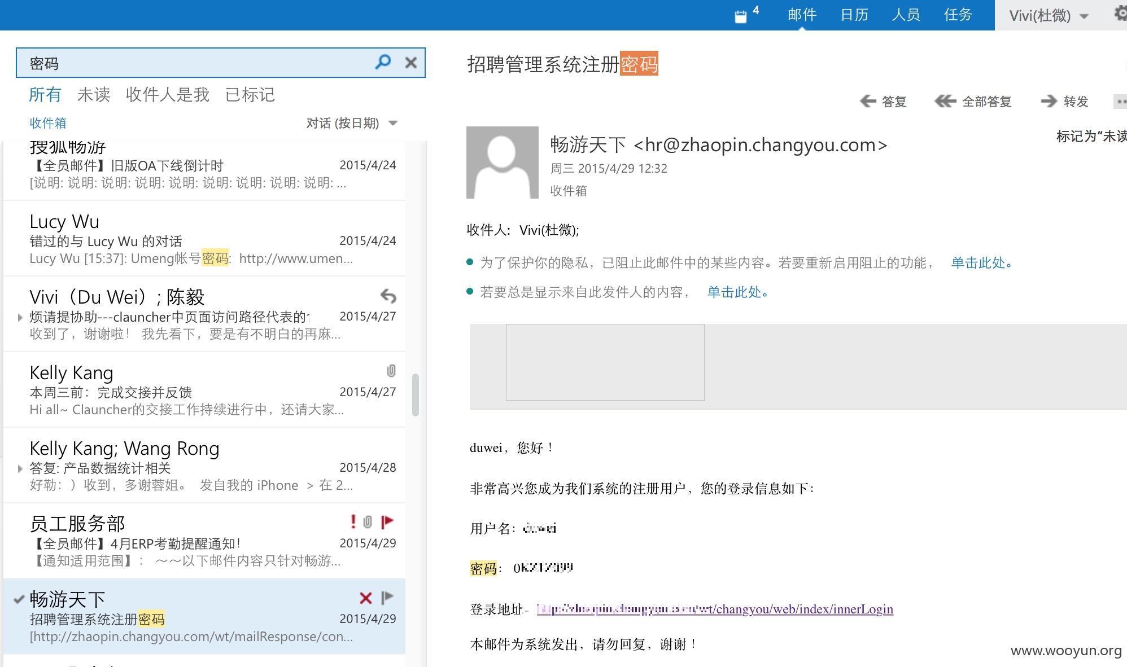Click 标记为未读 link
Viewport: 1127px width, 667px height.
click(x=1091, y=136)
